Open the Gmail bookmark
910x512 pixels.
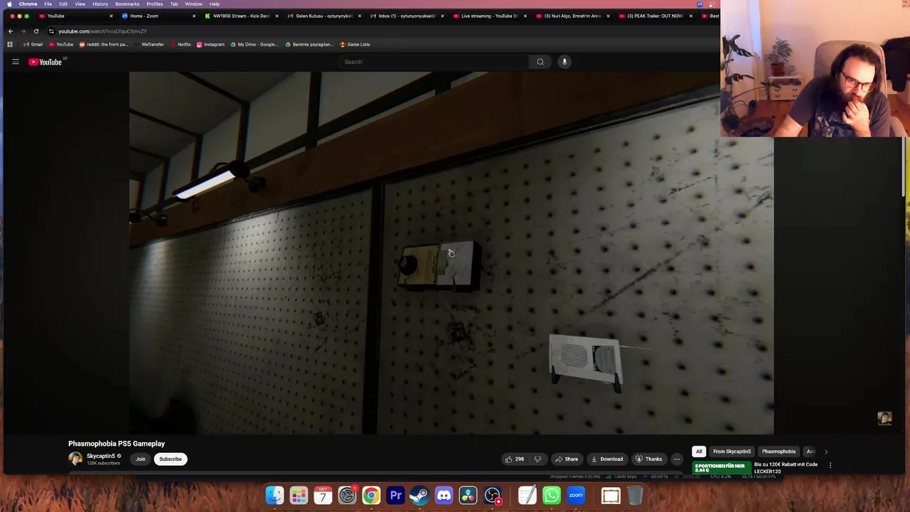tap(33, 44)
